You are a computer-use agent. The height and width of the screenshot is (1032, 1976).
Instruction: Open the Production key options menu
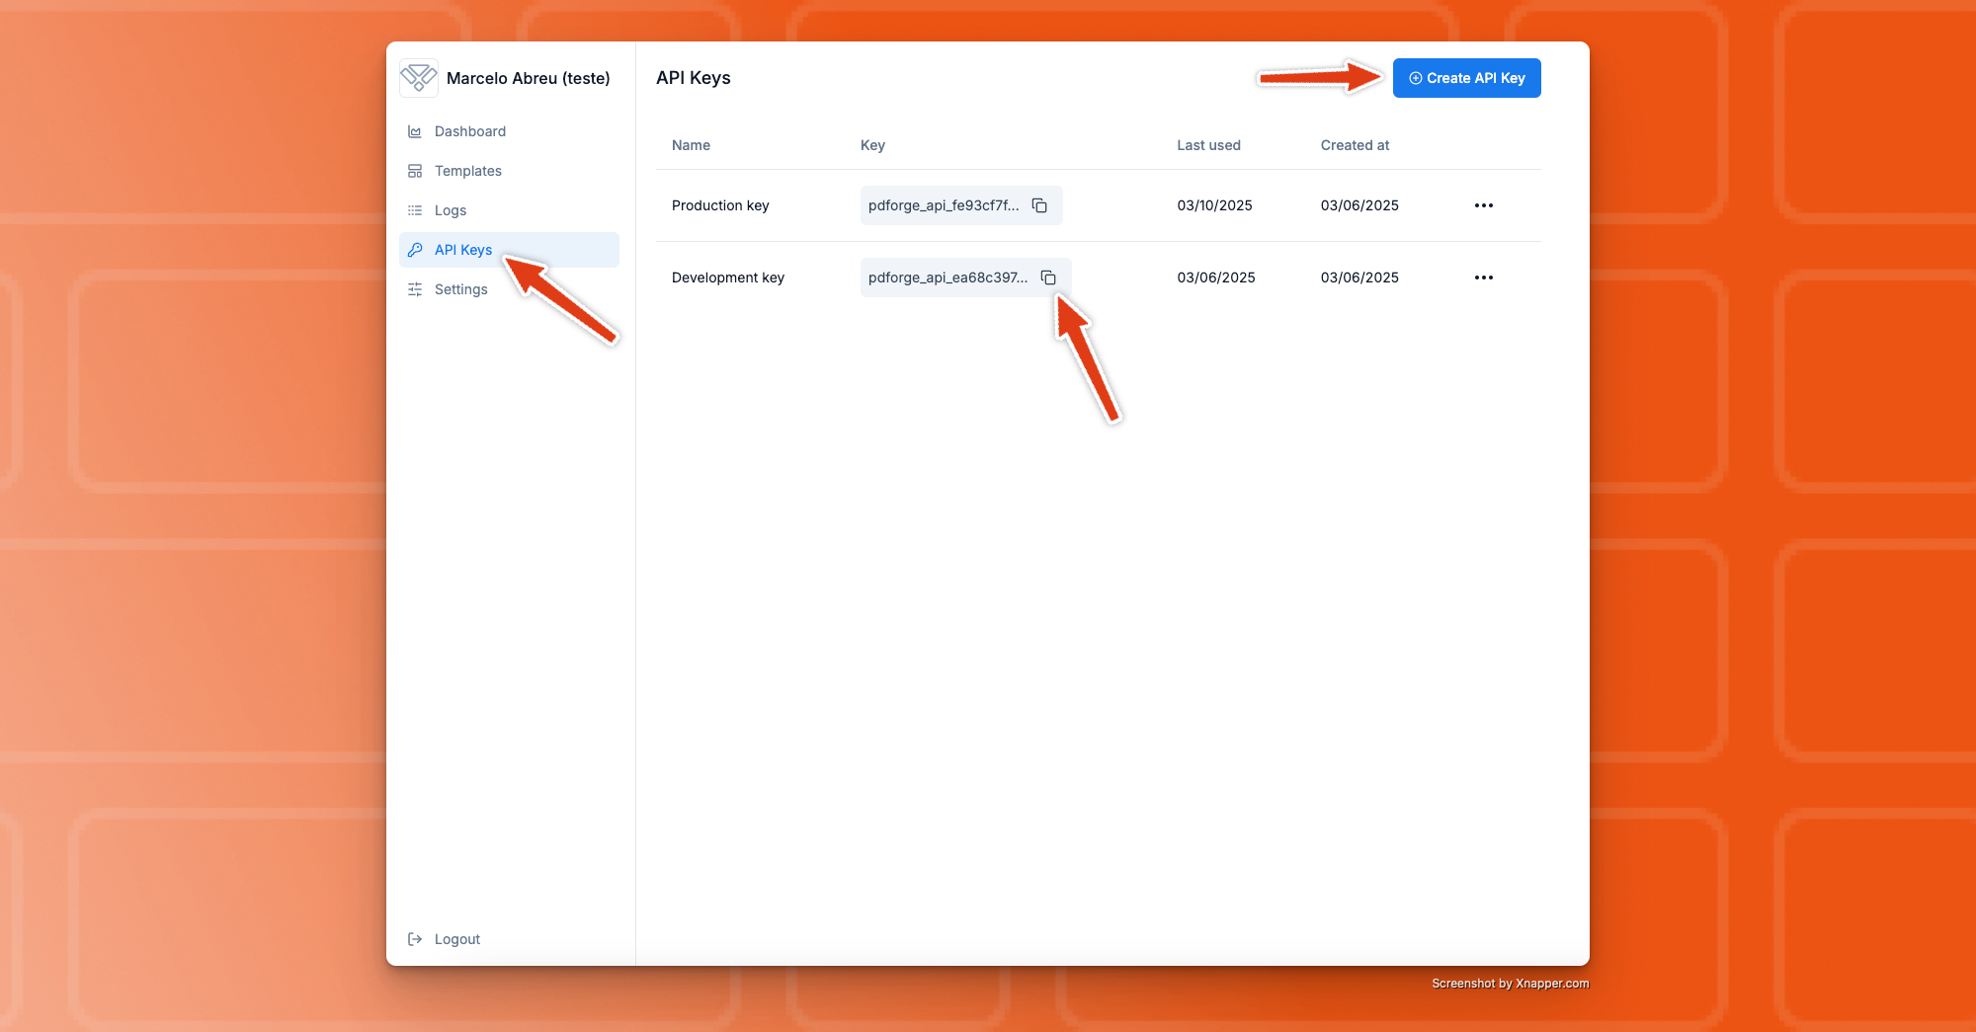(1483, 205)
